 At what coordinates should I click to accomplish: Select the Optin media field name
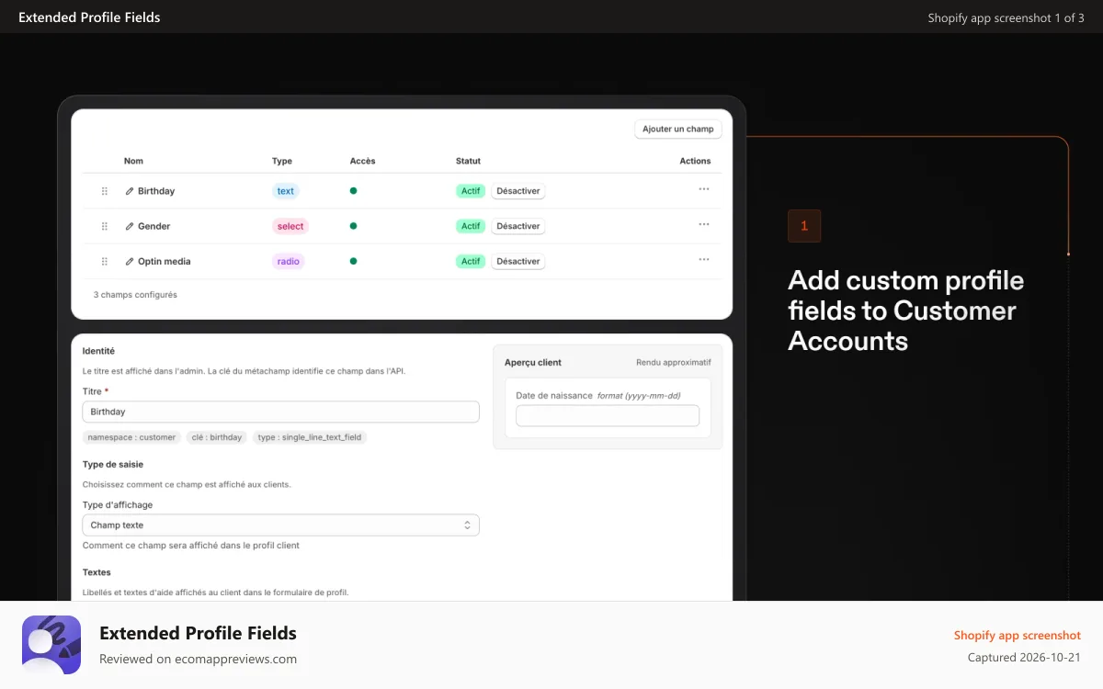(x=165, y=262)
